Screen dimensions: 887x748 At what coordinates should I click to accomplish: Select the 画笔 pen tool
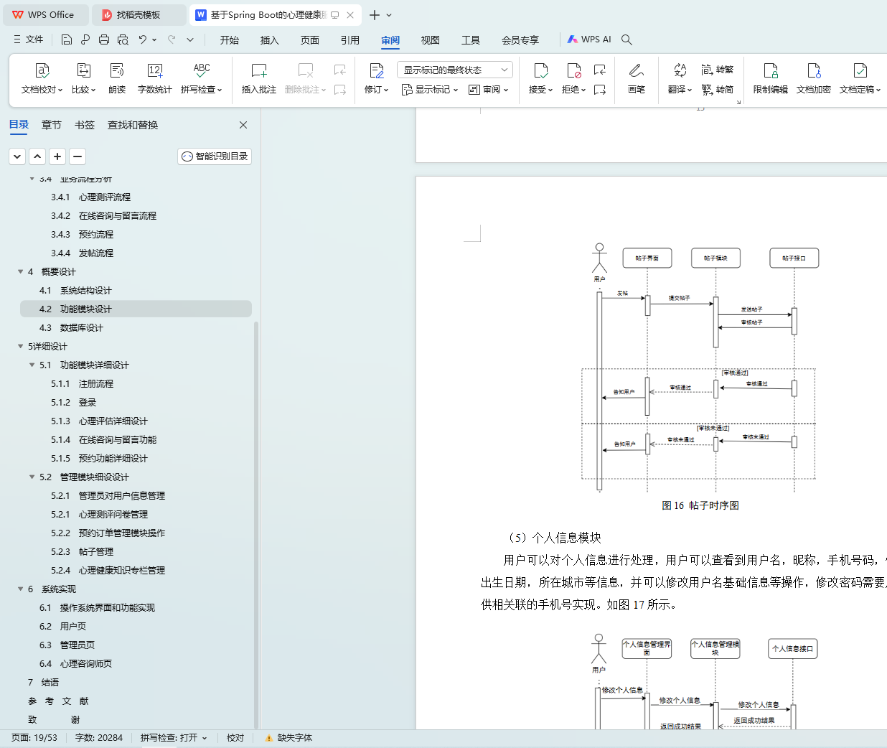(x=637, y=79)
